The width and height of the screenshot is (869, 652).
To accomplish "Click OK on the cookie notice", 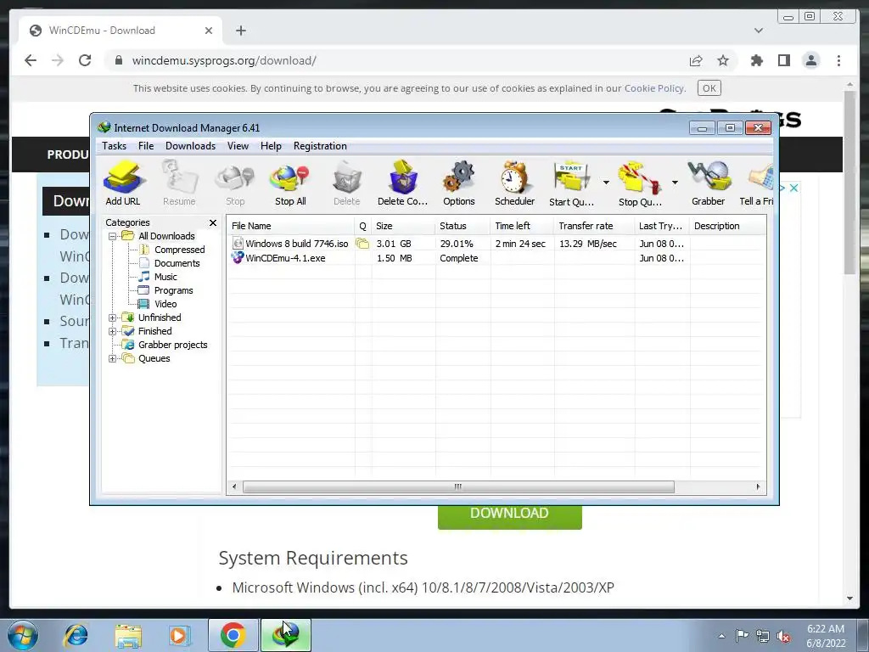I will coord(709,88).
